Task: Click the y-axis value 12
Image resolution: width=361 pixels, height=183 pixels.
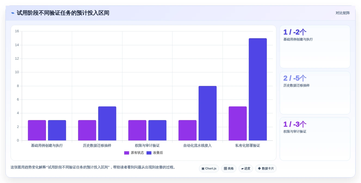Action: pyautogui.click(x=17, y=59)
